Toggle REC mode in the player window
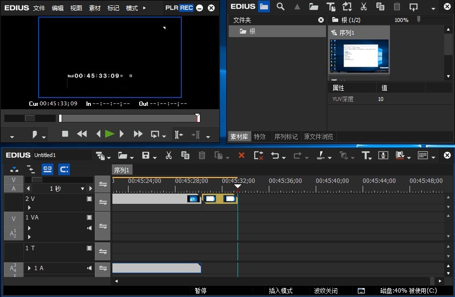Viewport: 455px width, 297px height. (x=186, y=8)
